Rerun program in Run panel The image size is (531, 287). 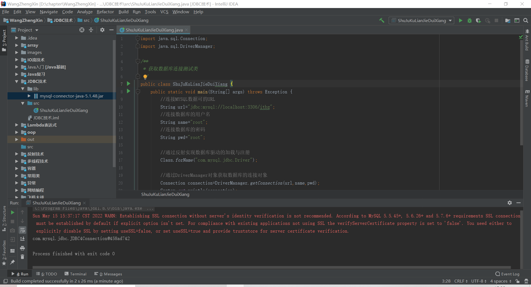pyautogui.click(x=12, y=212)
